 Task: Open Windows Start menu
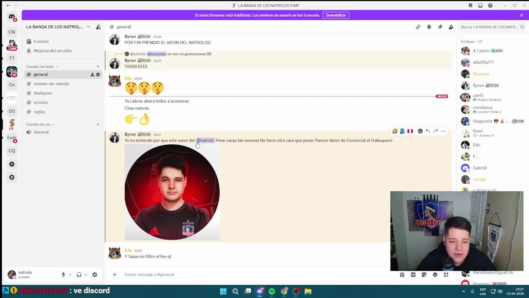223,291
